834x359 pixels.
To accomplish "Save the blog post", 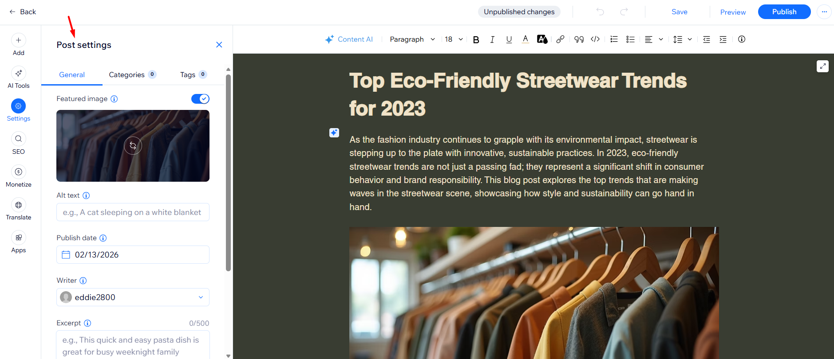I will click(679, 12).
